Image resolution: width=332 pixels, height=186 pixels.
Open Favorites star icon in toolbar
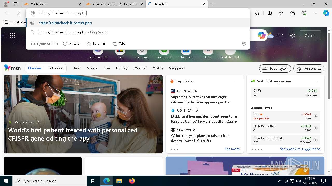pos(281,13)
